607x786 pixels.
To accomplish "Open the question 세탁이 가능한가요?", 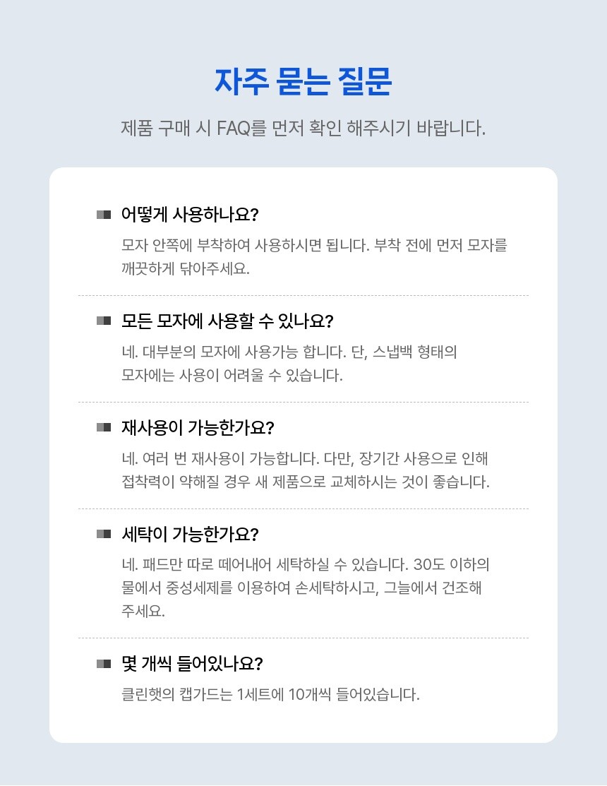I will 190,534.
